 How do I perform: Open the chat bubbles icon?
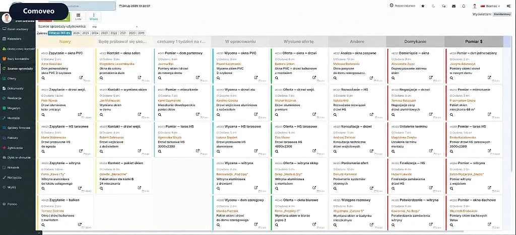coord(443,6)
